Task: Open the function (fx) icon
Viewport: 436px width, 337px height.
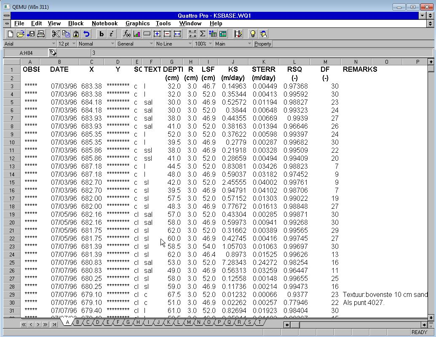Action: point(126,34)
